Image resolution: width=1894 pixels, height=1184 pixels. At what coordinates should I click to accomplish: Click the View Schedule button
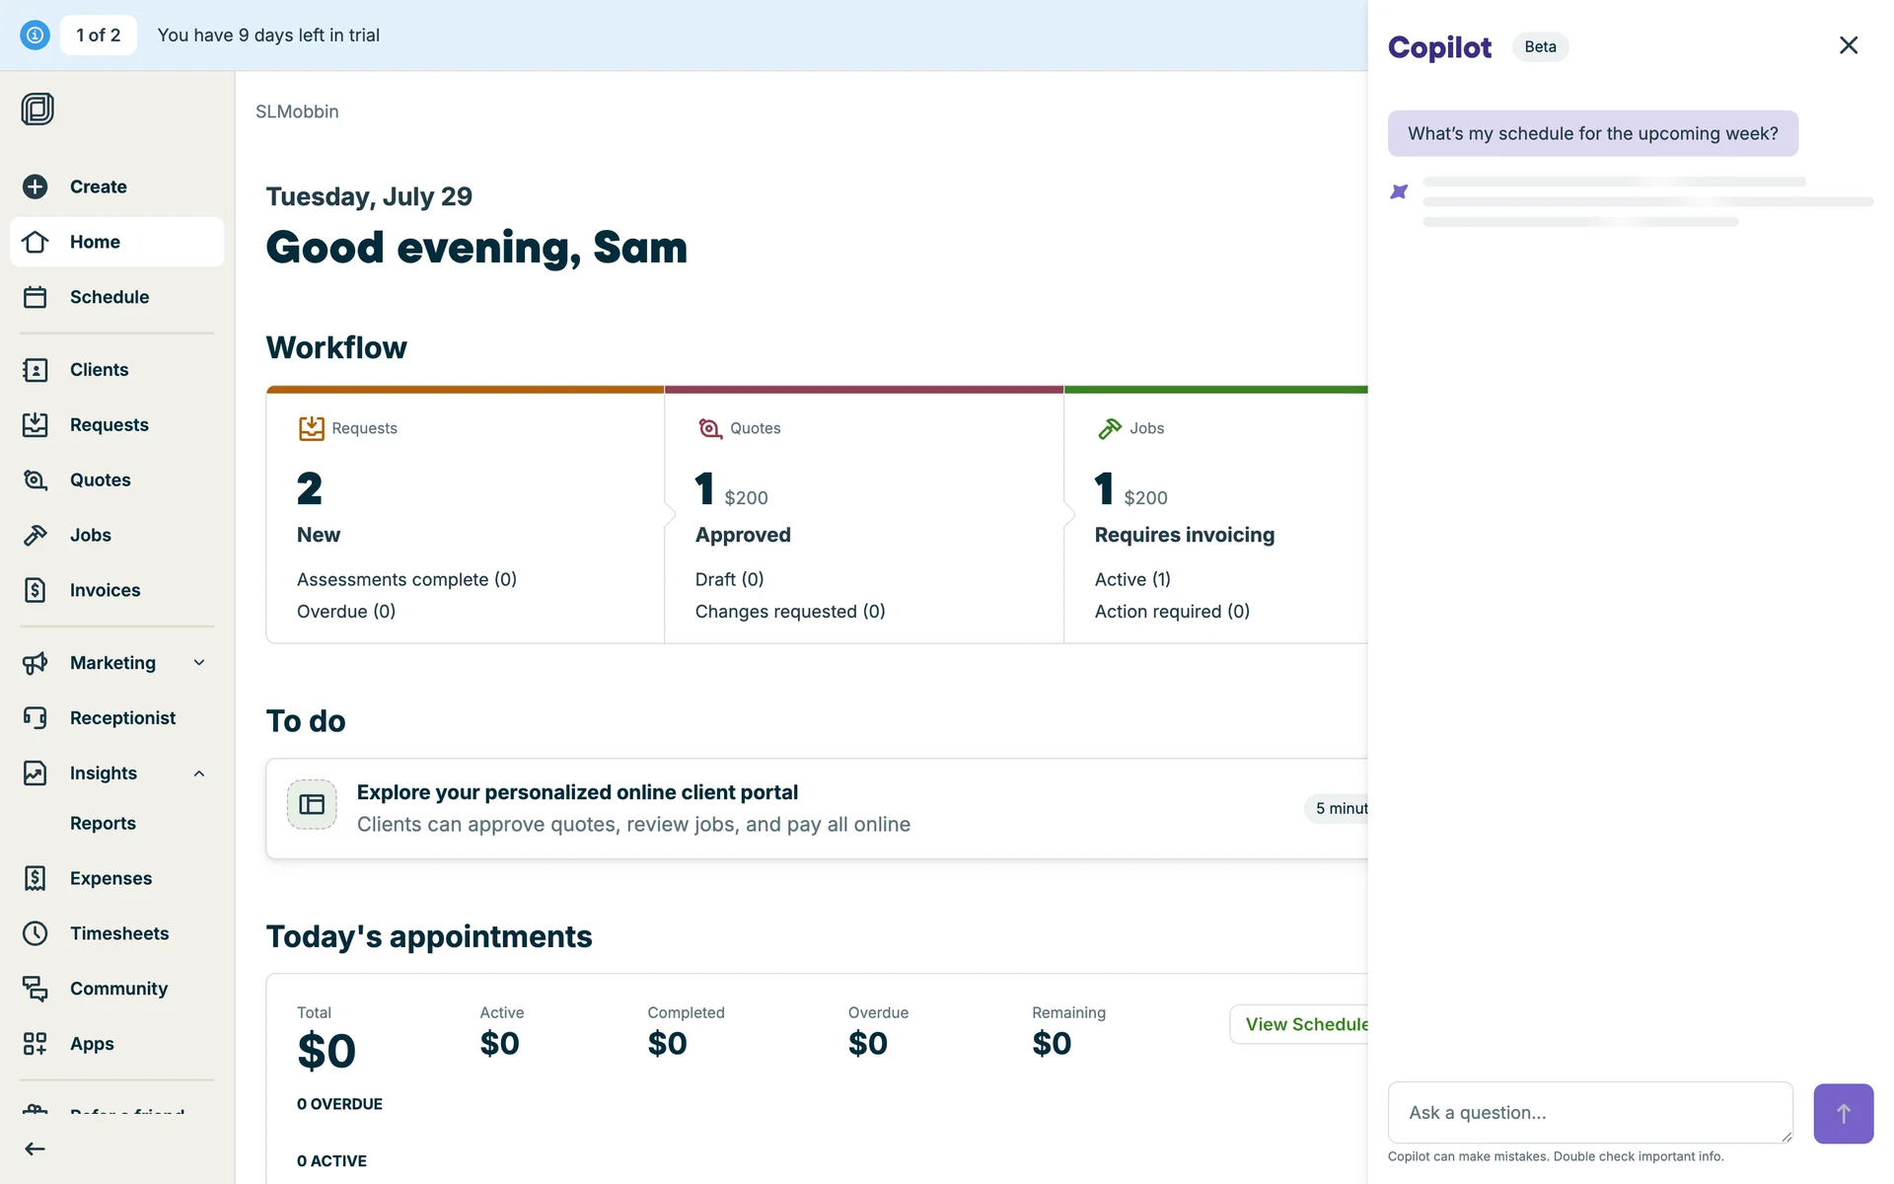point(1299,1024)
